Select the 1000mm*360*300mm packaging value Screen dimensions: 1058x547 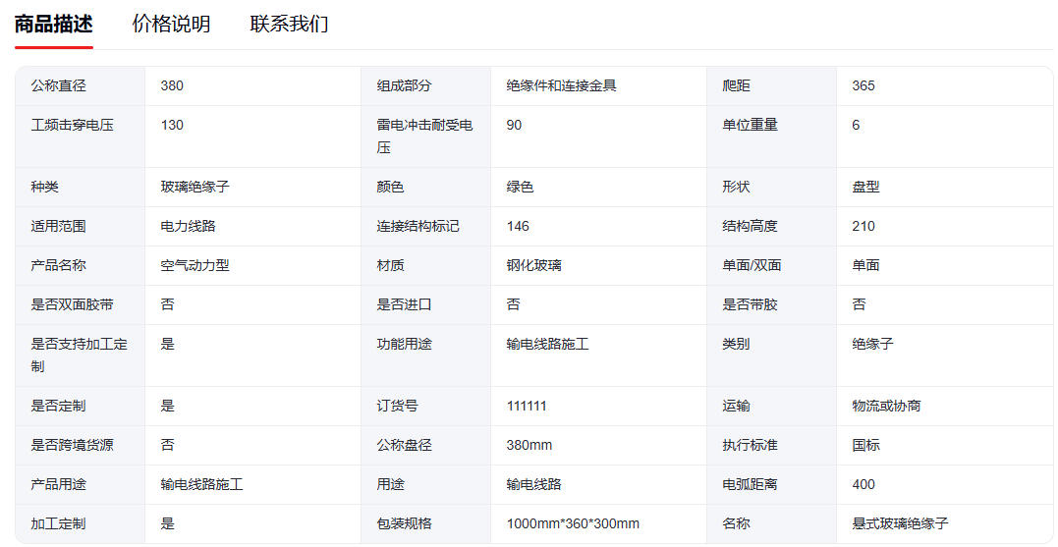(573, 523)
